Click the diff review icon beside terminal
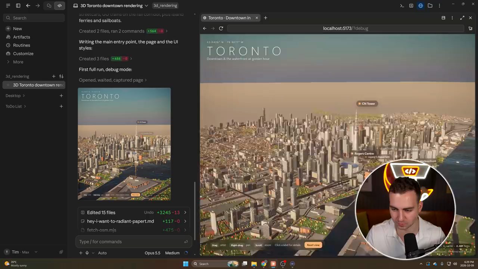The height and width of the screenshot is (269, 478). click(x=411, y=6)
